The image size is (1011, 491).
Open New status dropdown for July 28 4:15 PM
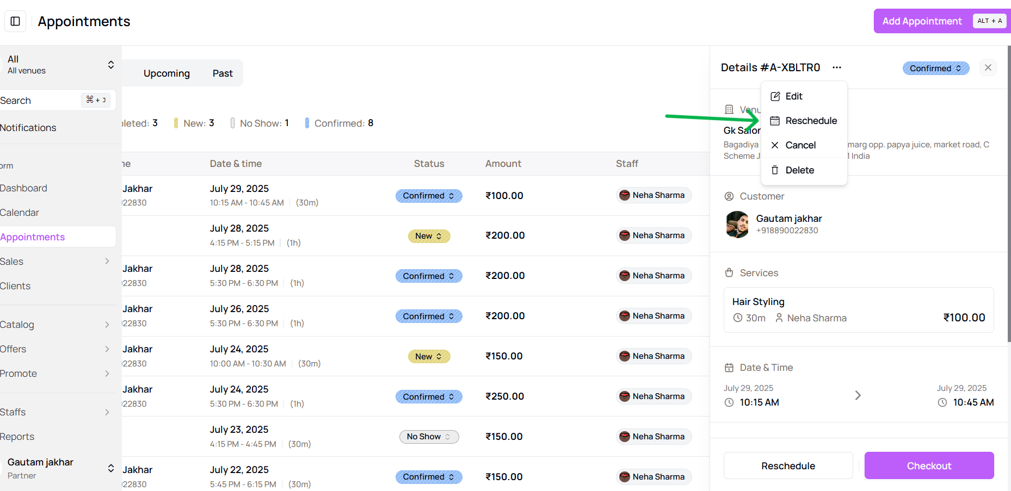click(x=429, y=236)
